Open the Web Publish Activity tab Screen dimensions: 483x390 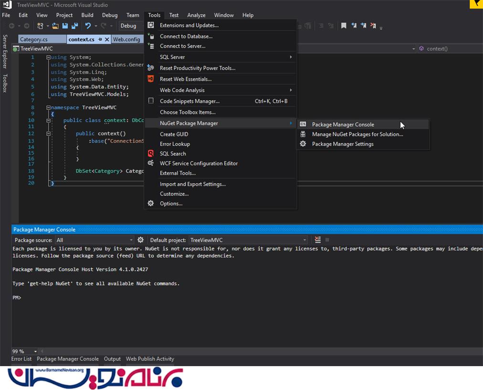[x=150, y=359]
